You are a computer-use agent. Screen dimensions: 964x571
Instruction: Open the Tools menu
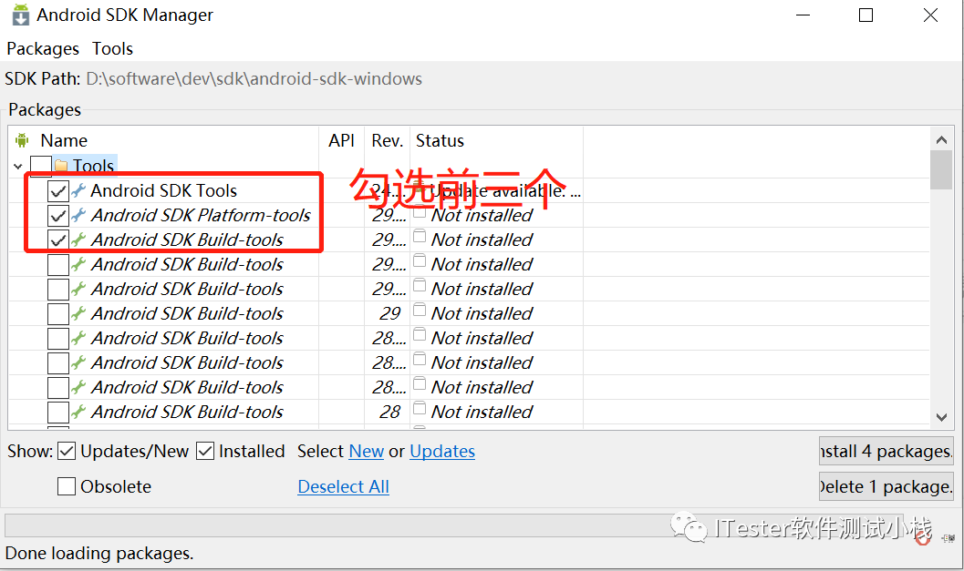112,48
